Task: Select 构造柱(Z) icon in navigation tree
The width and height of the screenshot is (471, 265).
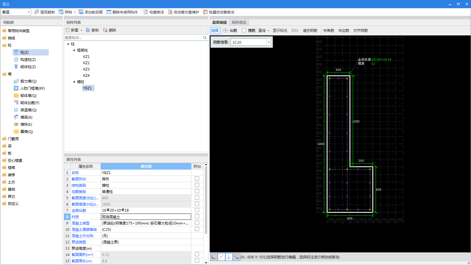Action: (x=16, y=59)
